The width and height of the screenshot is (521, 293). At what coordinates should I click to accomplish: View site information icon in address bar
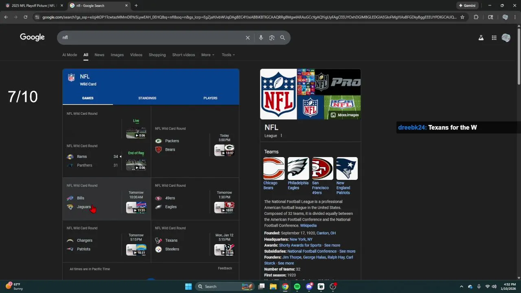click(x=37, y=17)
